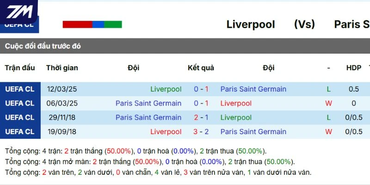
Task: Click red Liverpool link in the 06/03/25 row
Action: [236, 104]
